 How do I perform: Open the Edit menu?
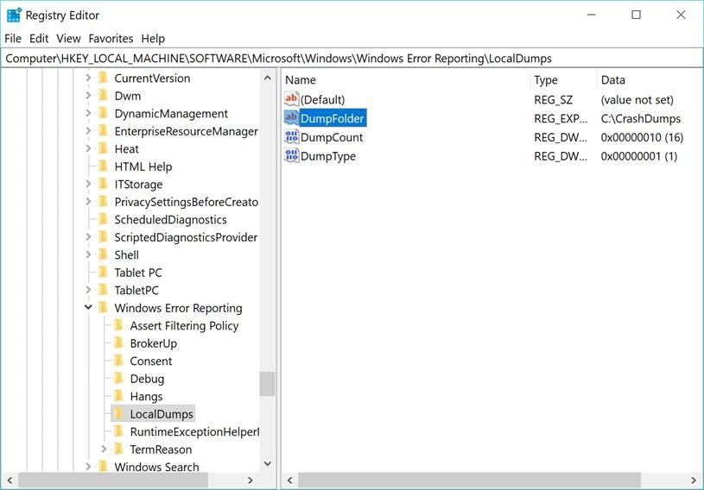click(x=39, y=39)
